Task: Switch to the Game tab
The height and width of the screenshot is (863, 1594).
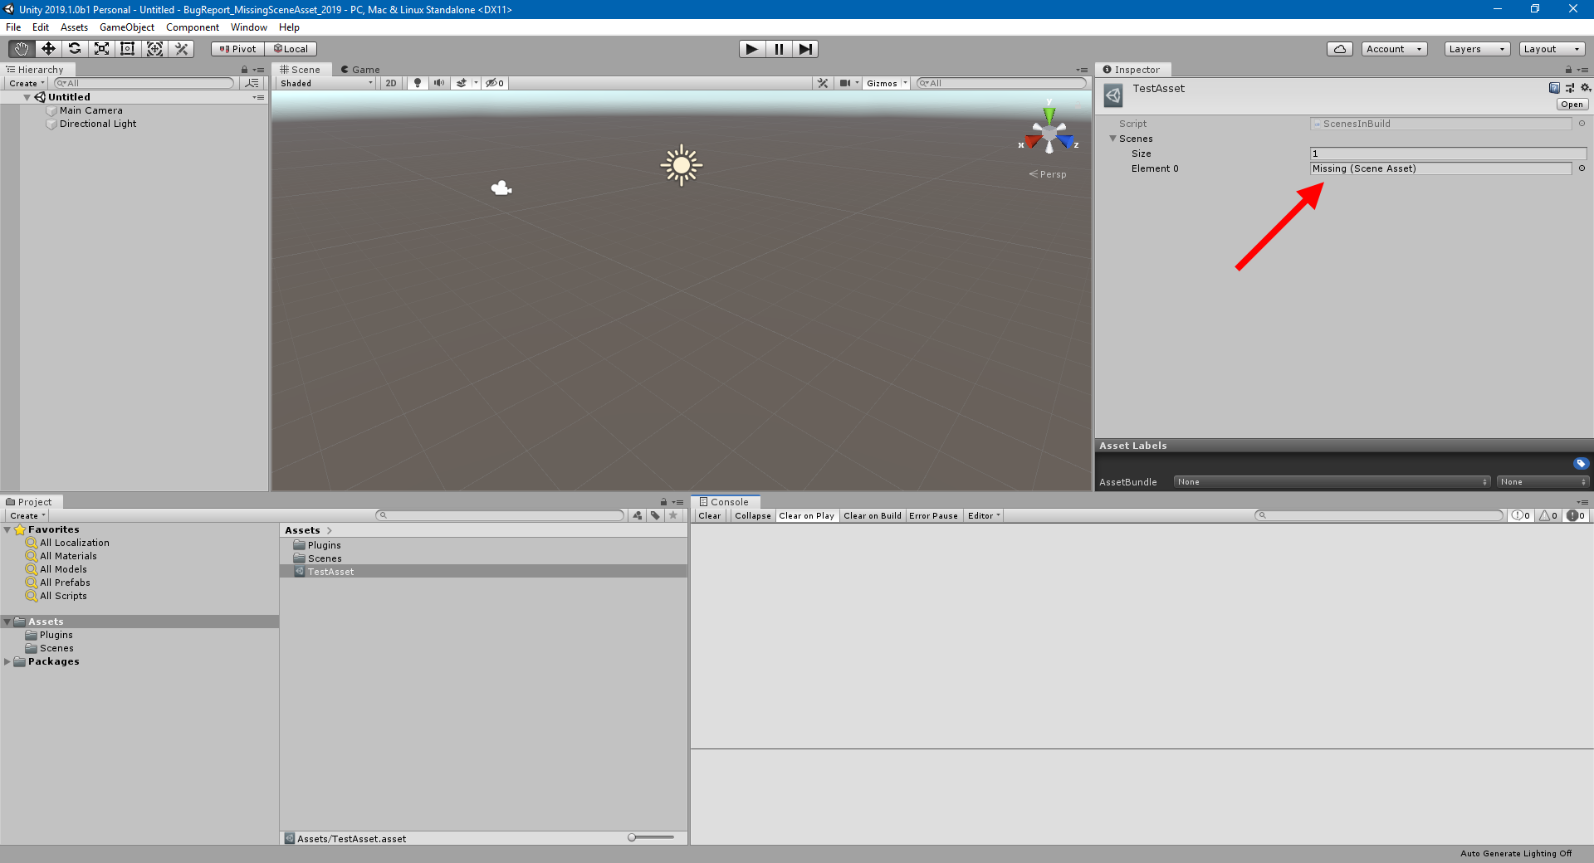Action: click(x=360, y=69)
